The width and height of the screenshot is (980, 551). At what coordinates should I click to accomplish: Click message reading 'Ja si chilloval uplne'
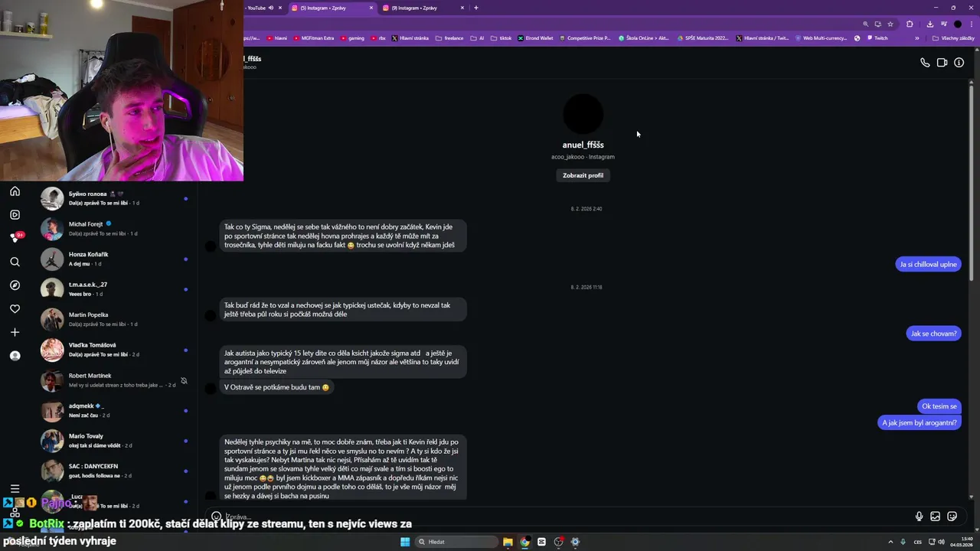[x=928, y=264]
